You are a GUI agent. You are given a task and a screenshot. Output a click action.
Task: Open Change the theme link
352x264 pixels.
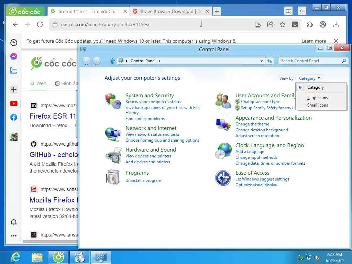tap(252, 124)
